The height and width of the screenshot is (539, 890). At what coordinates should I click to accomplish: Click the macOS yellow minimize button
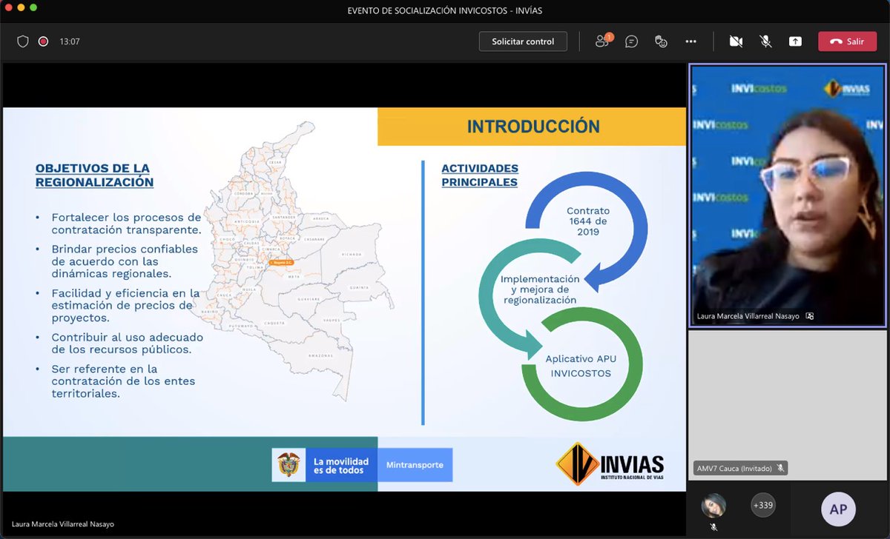pos(21,7)
